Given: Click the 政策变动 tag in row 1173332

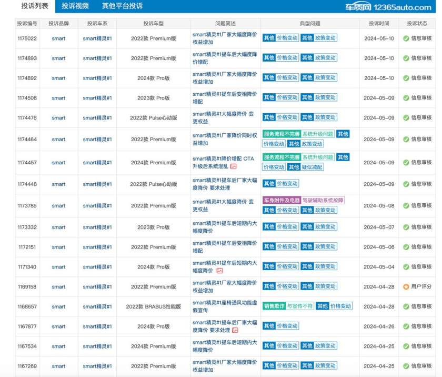Looking at the screenshot, I should pyautogui.click(x=325, y=226).
